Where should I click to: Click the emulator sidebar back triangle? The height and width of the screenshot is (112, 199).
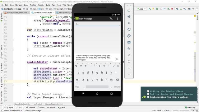129,55
